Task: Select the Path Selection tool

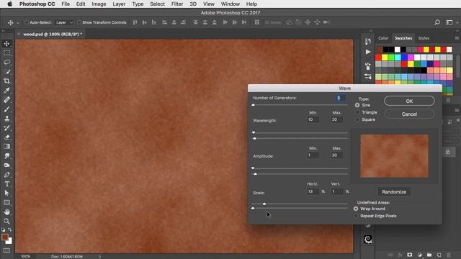Action: [6, 194]
